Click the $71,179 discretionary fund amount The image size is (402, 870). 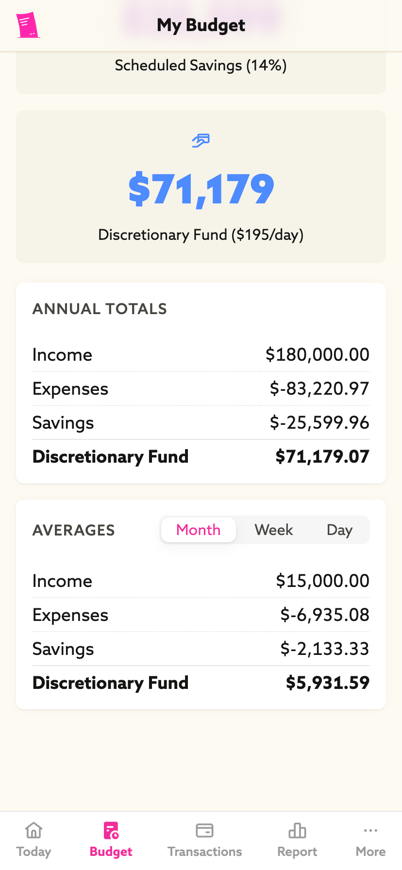click(x=201, y=189)
